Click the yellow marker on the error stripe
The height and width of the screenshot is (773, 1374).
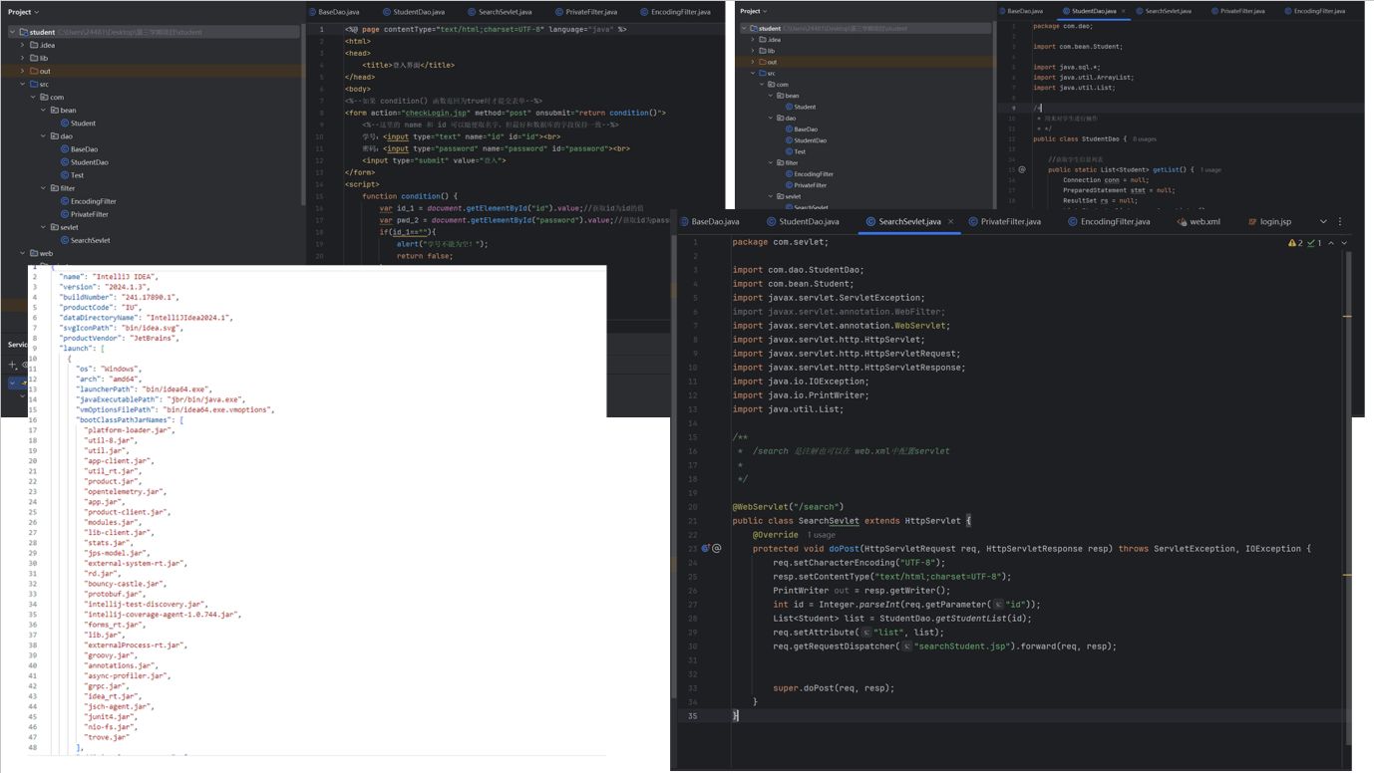1347,315
